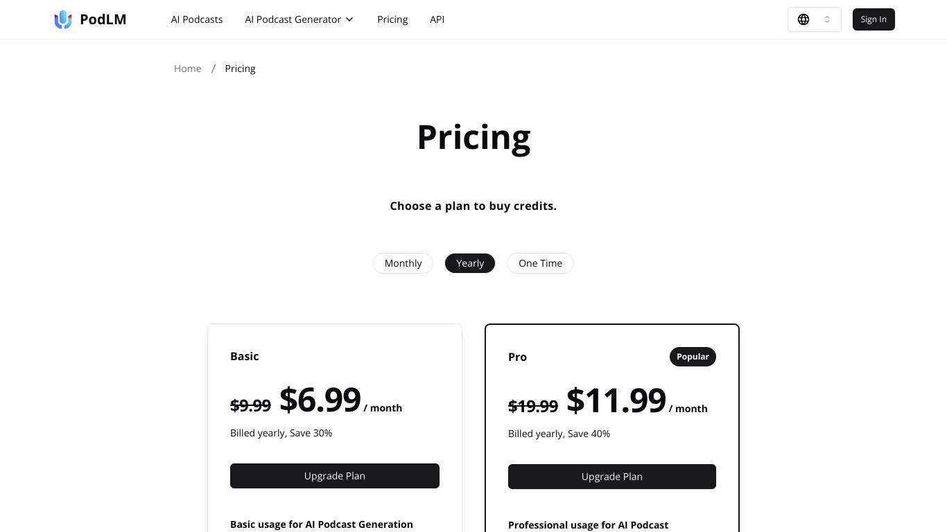Image resolution: width=947 pixels, height=532 pixels.
Task: Click the Sign In button
Action: [874, 19]
